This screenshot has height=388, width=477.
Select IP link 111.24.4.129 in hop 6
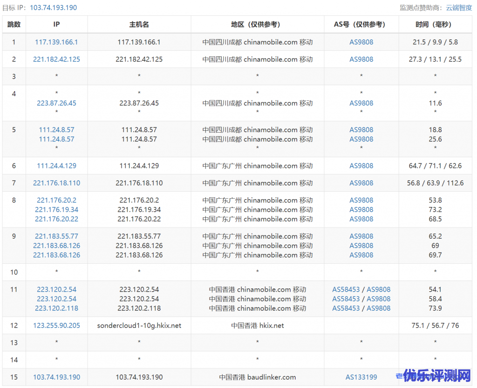click(56, 166)
